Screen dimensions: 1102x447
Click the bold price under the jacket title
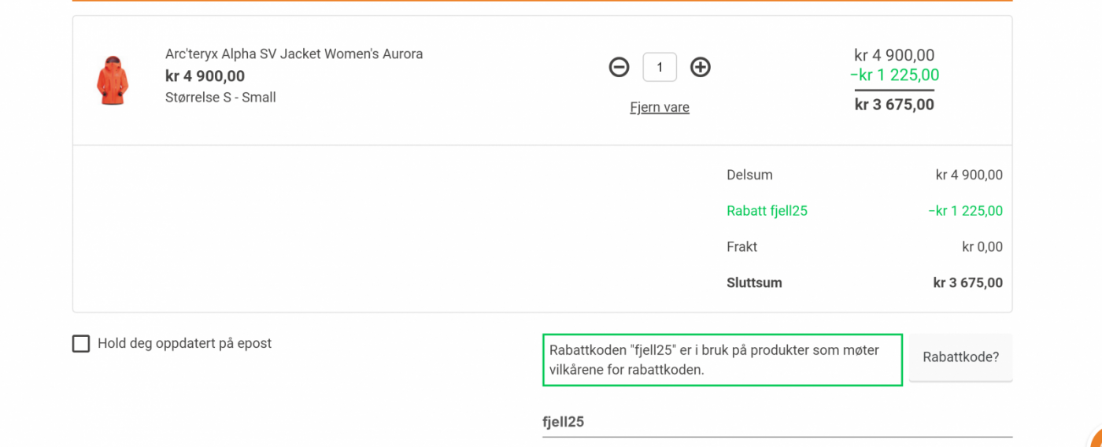(205, 76)
